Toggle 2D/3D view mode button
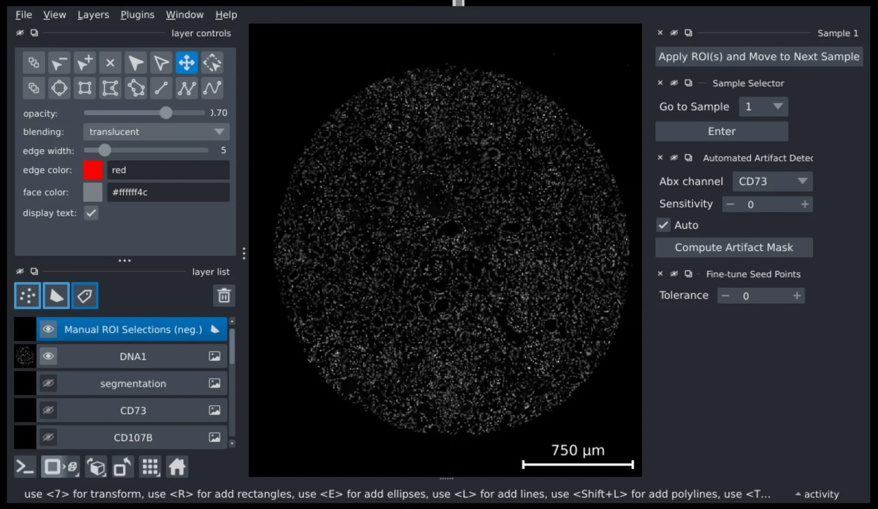Image resolution: width=878 pixels, height=509 pixels. click(x=61, y=467)
